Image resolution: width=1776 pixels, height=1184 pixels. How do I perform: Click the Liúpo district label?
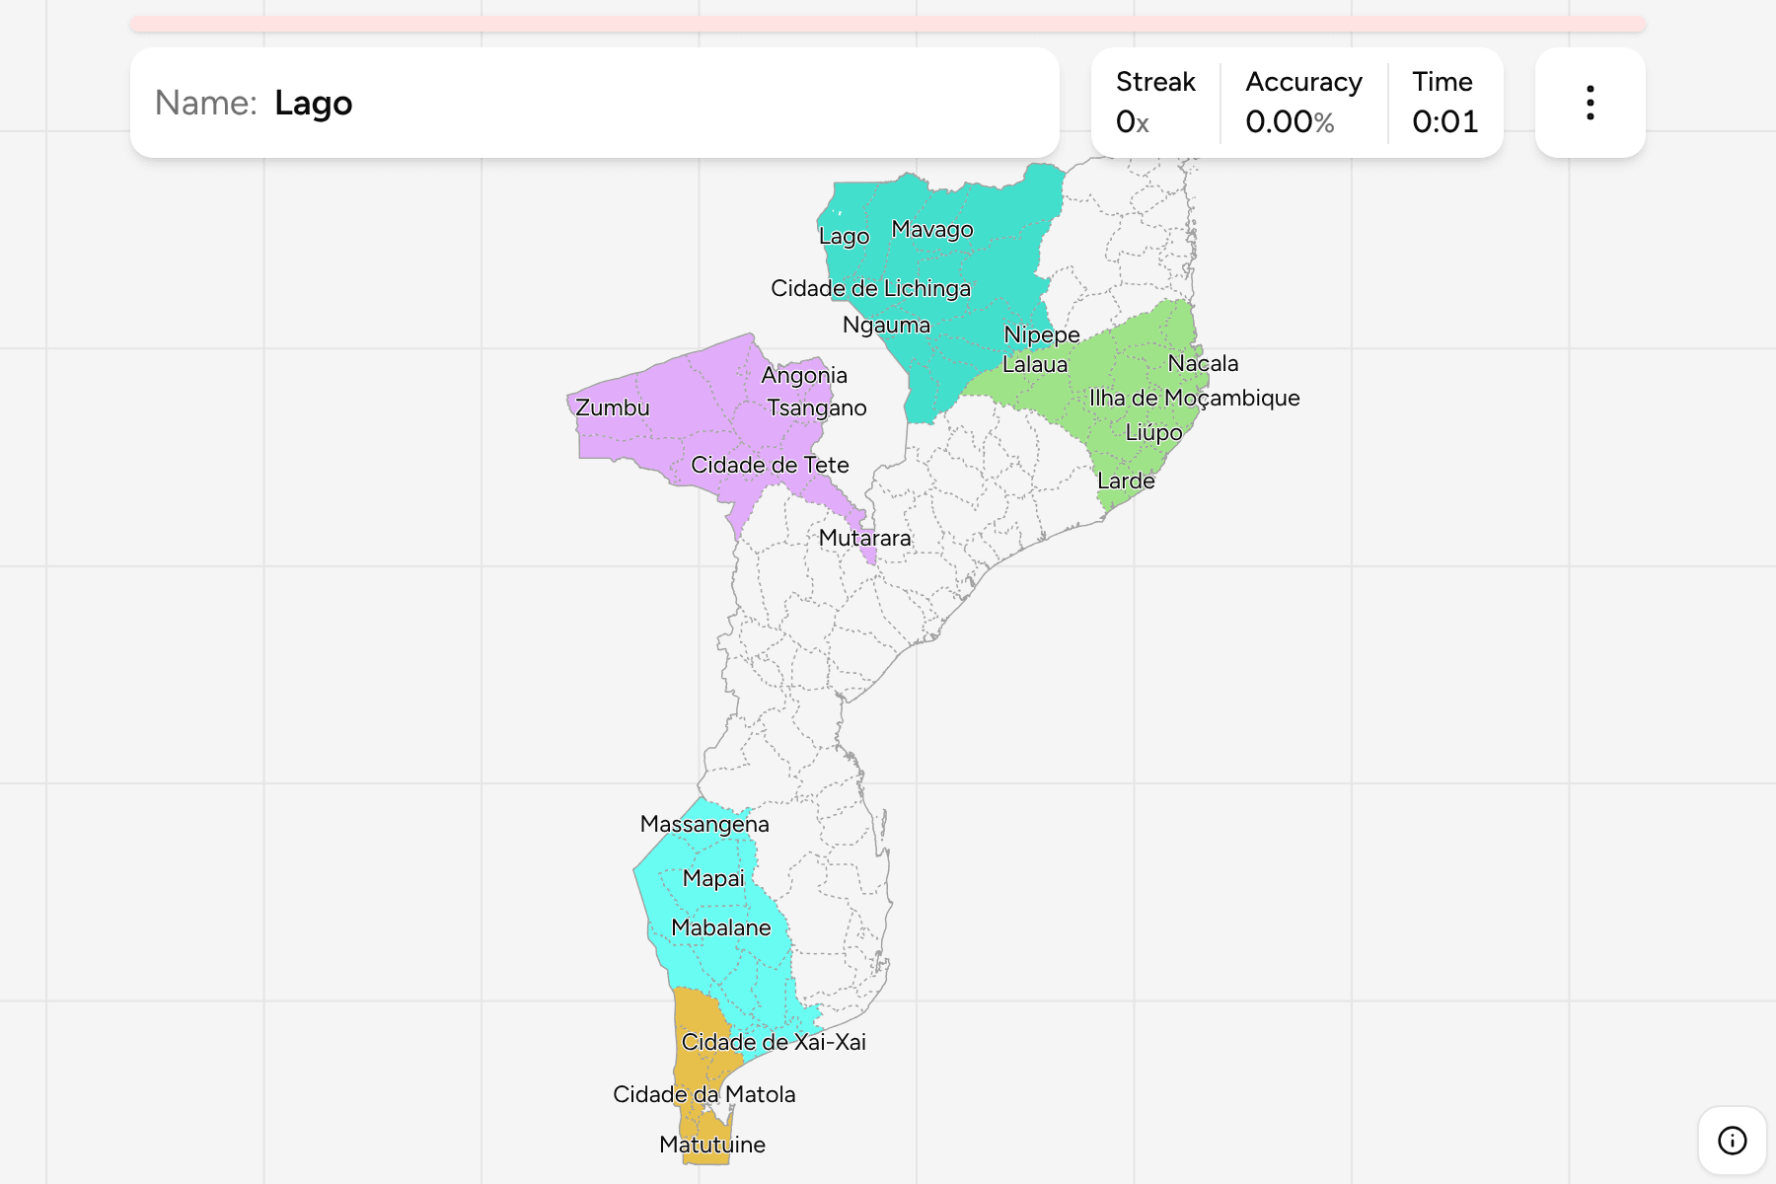pos(1153,432)
